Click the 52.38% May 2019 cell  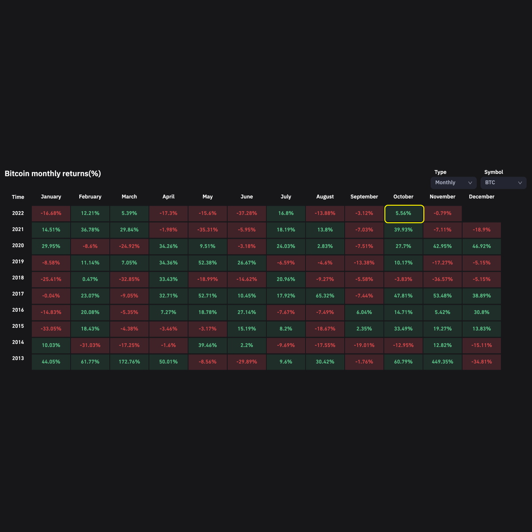click(207, 263)
